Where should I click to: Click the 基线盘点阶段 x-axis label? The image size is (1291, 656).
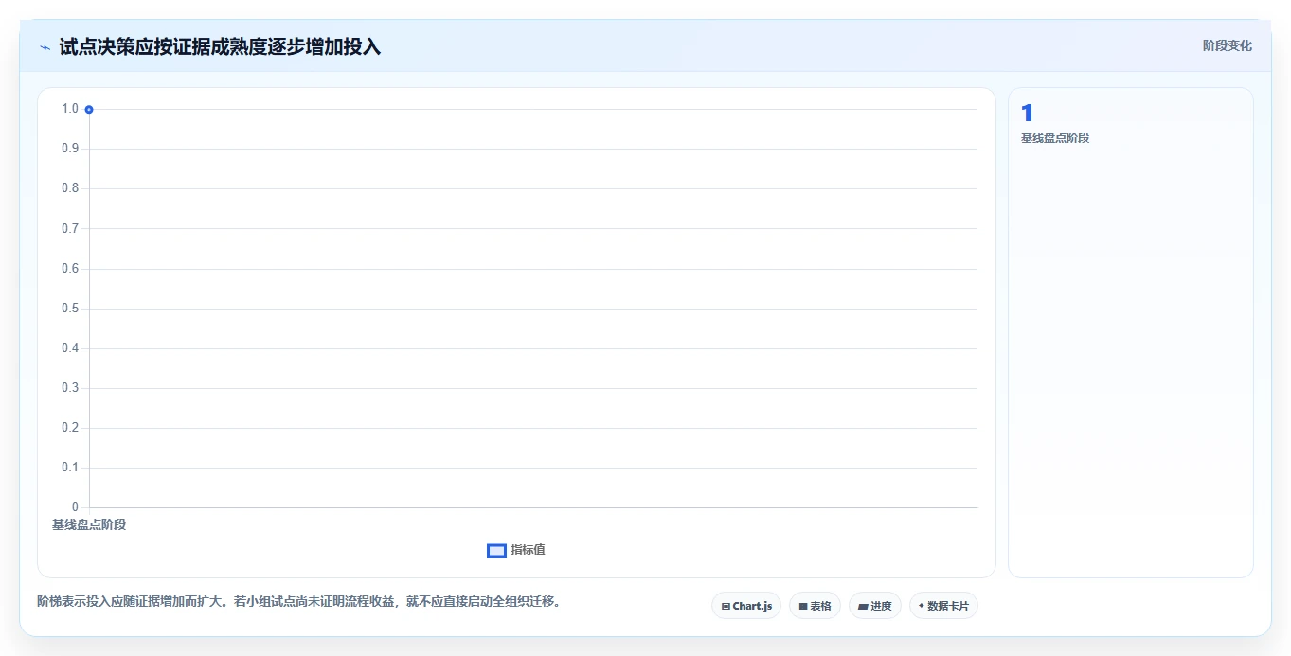(89, 524)
